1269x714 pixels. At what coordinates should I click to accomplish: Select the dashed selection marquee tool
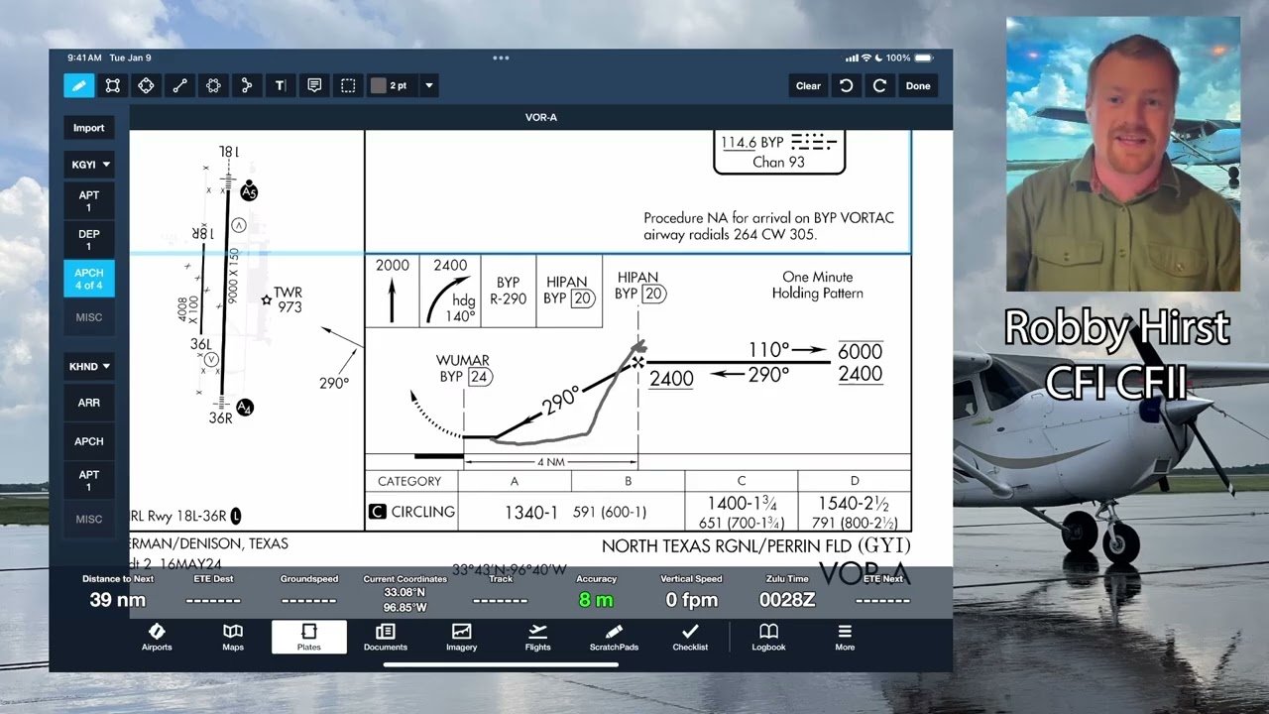click(348, 85)
